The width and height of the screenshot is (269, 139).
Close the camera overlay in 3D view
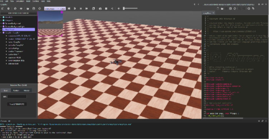(62, 12)
